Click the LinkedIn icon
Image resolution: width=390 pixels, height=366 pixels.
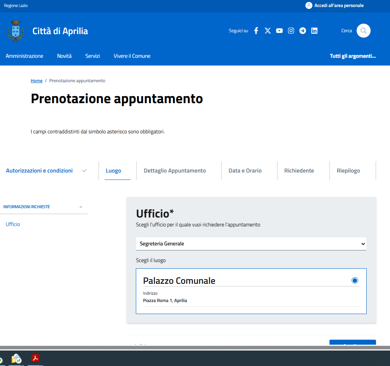click(314, 31)
